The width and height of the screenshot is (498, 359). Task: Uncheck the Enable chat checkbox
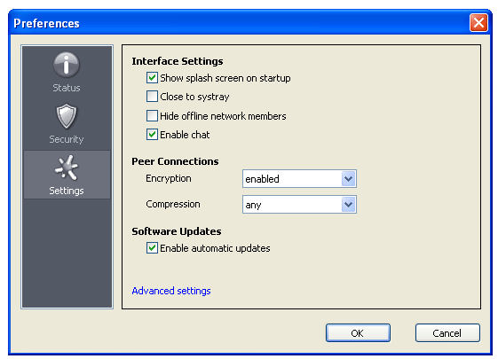[x=152, y=135]
